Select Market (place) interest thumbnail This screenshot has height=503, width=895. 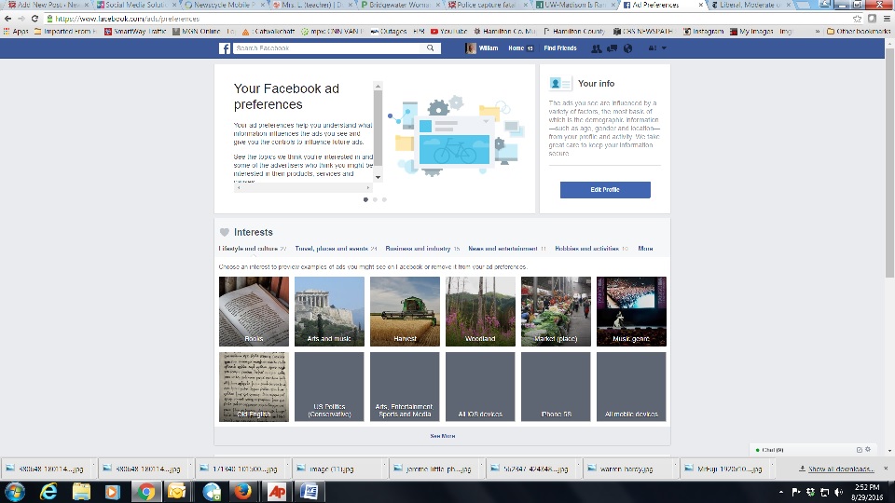(x=556, y=311)
